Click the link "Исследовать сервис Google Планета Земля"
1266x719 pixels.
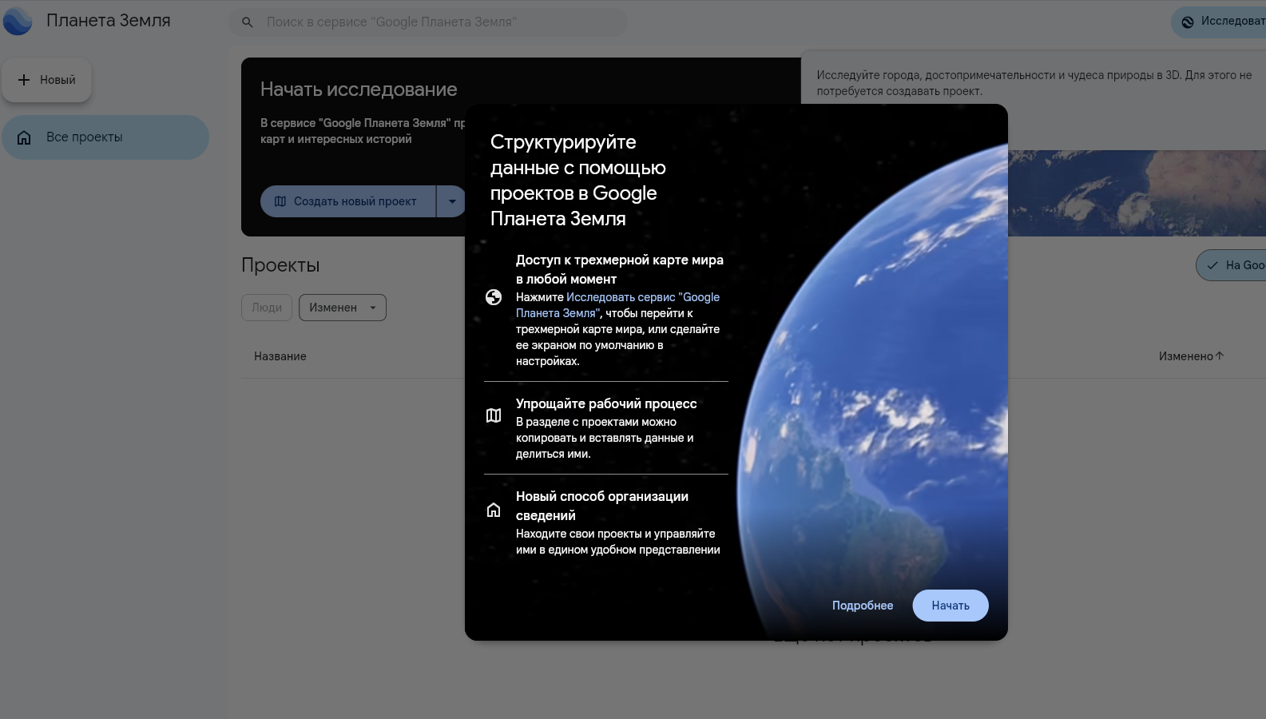point(617,305)
